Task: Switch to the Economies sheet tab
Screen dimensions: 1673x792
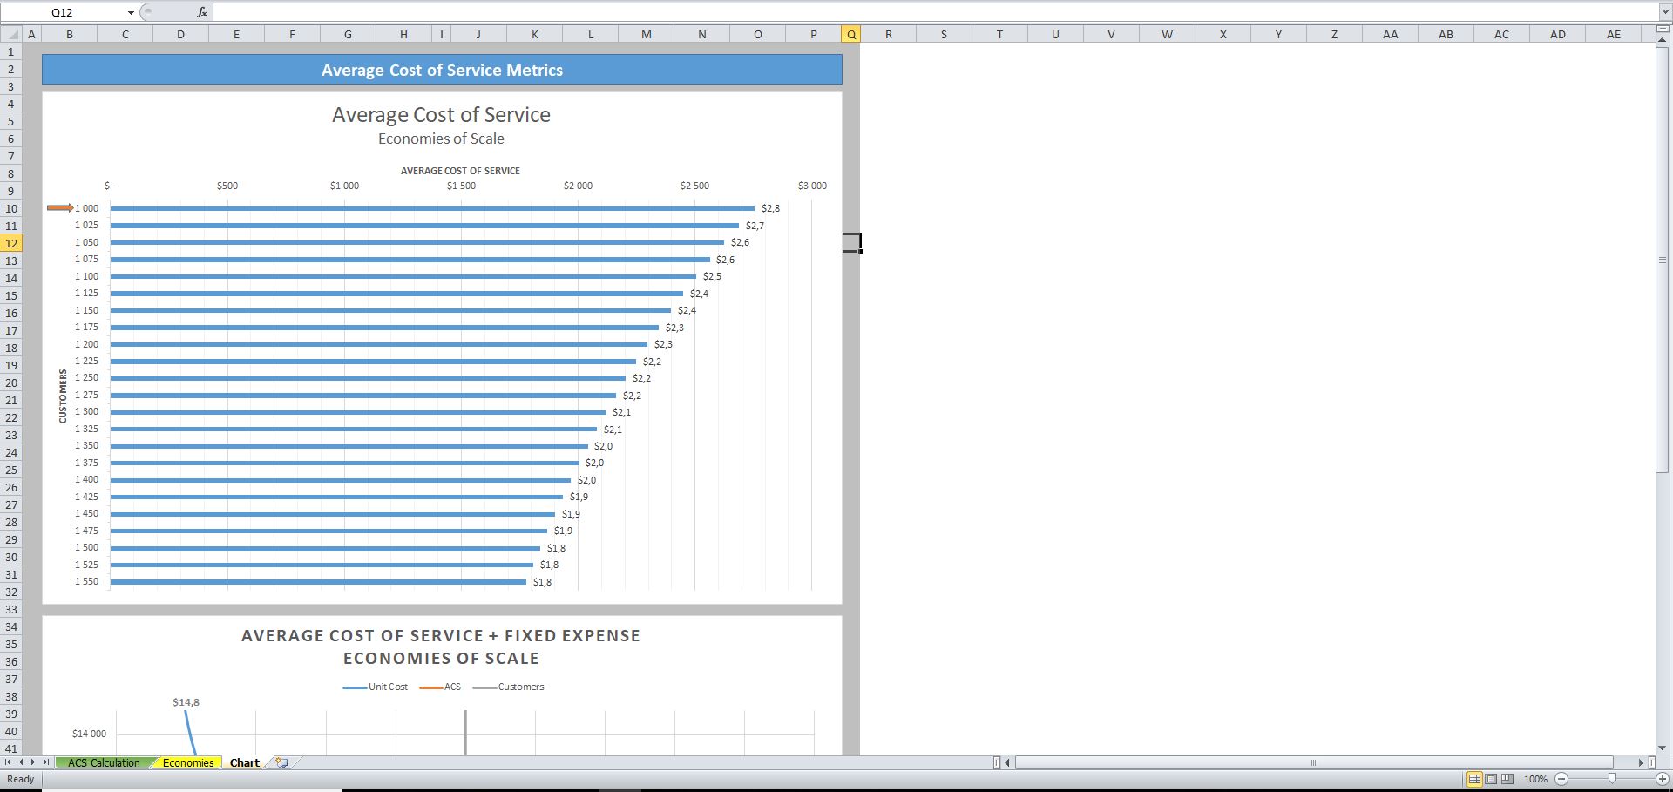Action: (186, 762)
